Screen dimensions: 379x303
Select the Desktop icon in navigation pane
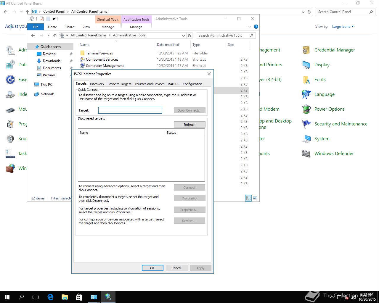tap(39, 54)
